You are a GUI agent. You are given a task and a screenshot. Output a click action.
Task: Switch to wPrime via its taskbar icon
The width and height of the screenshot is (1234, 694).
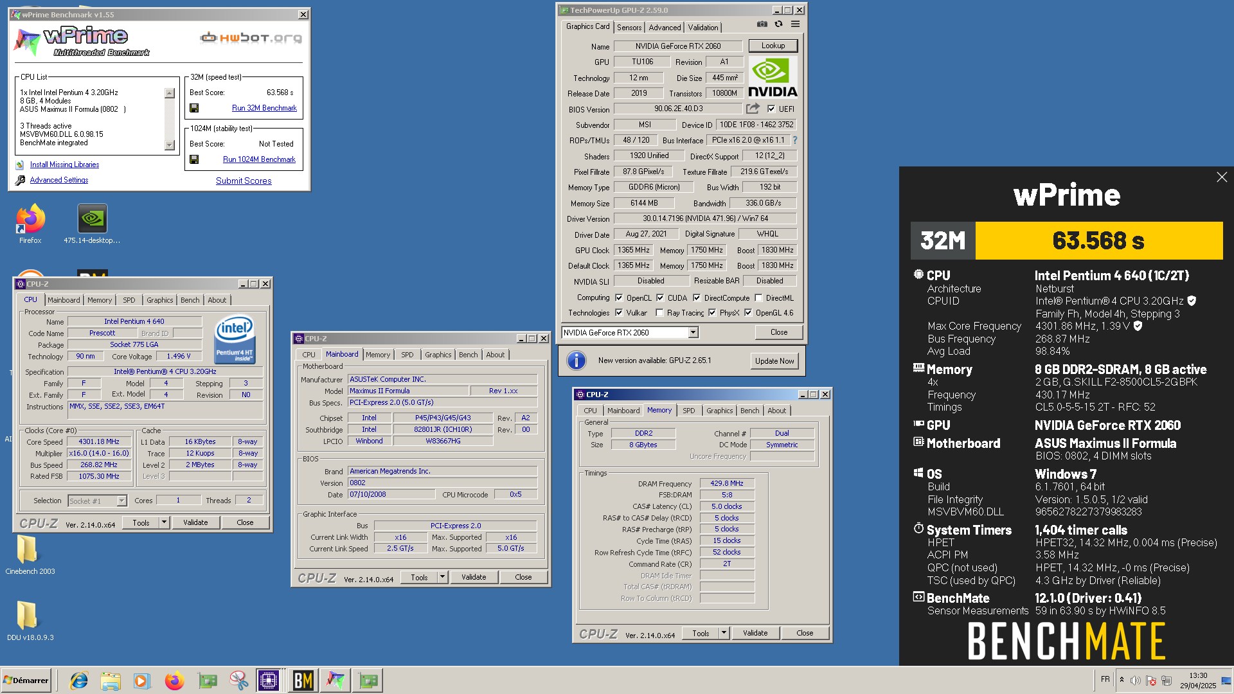point(335,681)
